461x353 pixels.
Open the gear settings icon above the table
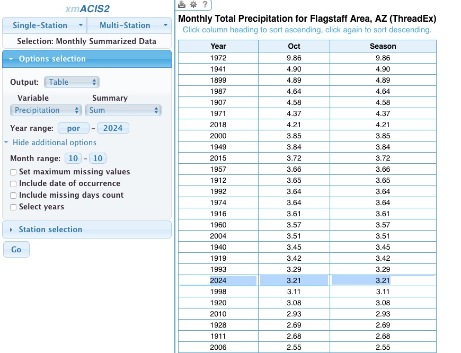click(x=193, y=4)
